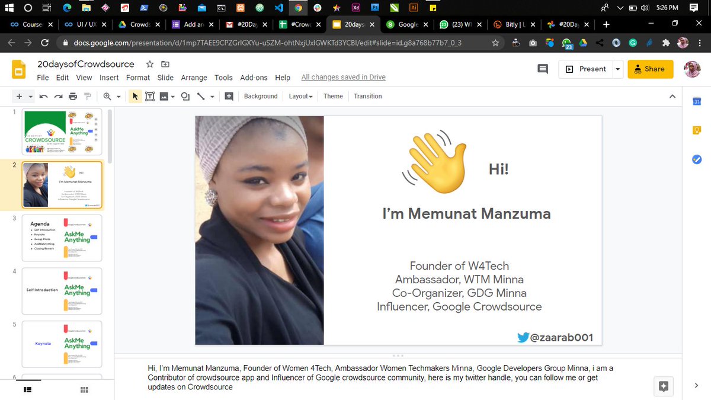Click the yellow Share button
Image resolution: width=711 pixels, height=400 pixels.
click(651, 69)
